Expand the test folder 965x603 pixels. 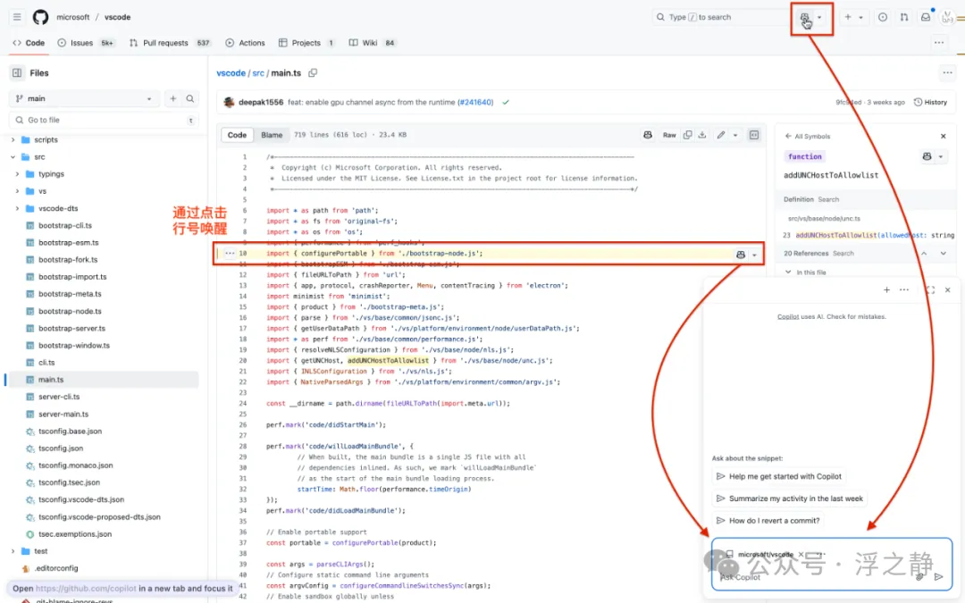(x=13, y=551)
